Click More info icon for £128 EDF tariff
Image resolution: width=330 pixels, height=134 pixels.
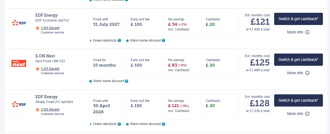pos(307,114)
